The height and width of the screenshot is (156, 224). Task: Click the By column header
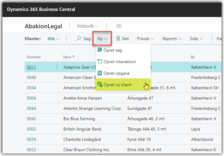193,57
